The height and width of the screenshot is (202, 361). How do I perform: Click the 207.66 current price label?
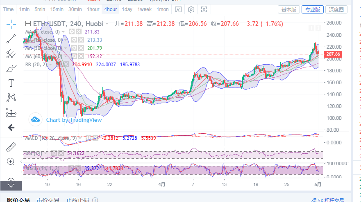pyautogui.click(x=333, y=54)
